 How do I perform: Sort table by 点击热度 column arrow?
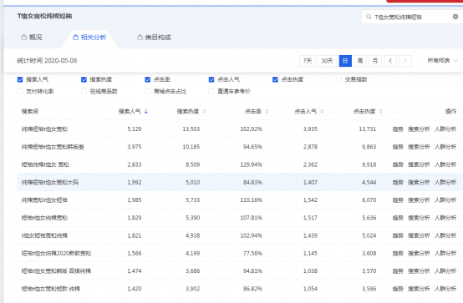(x=380, y=112)
